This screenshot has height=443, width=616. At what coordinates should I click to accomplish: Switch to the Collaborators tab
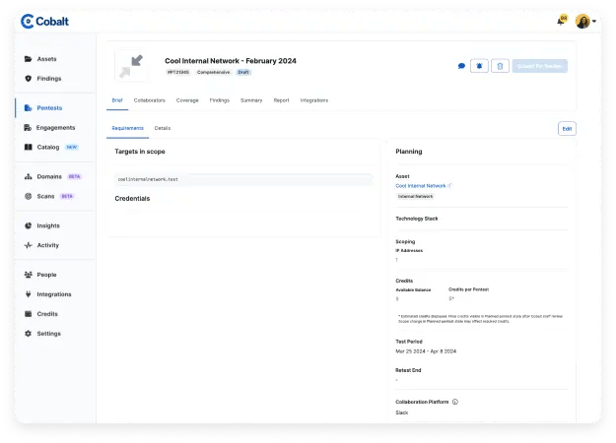[149, 100]
